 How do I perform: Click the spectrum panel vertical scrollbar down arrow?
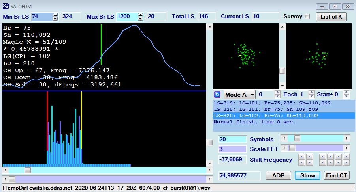[x=210, y=163]
